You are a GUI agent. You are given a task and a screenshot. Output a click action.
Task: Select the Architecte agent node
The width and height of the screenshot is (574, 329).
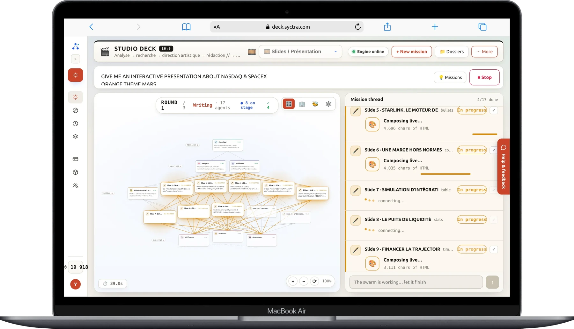click(x=245, y=166)
